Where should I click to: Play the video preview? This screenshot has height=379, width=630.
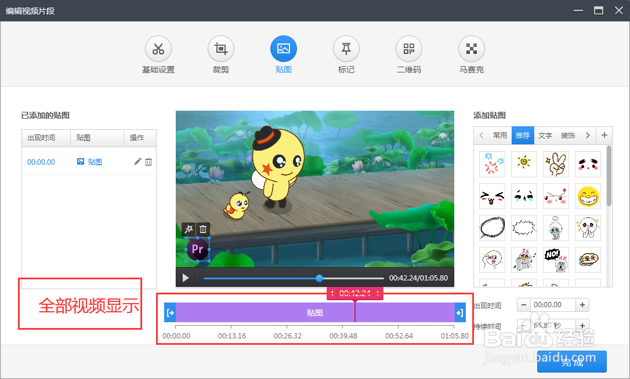tap(186, 278)
